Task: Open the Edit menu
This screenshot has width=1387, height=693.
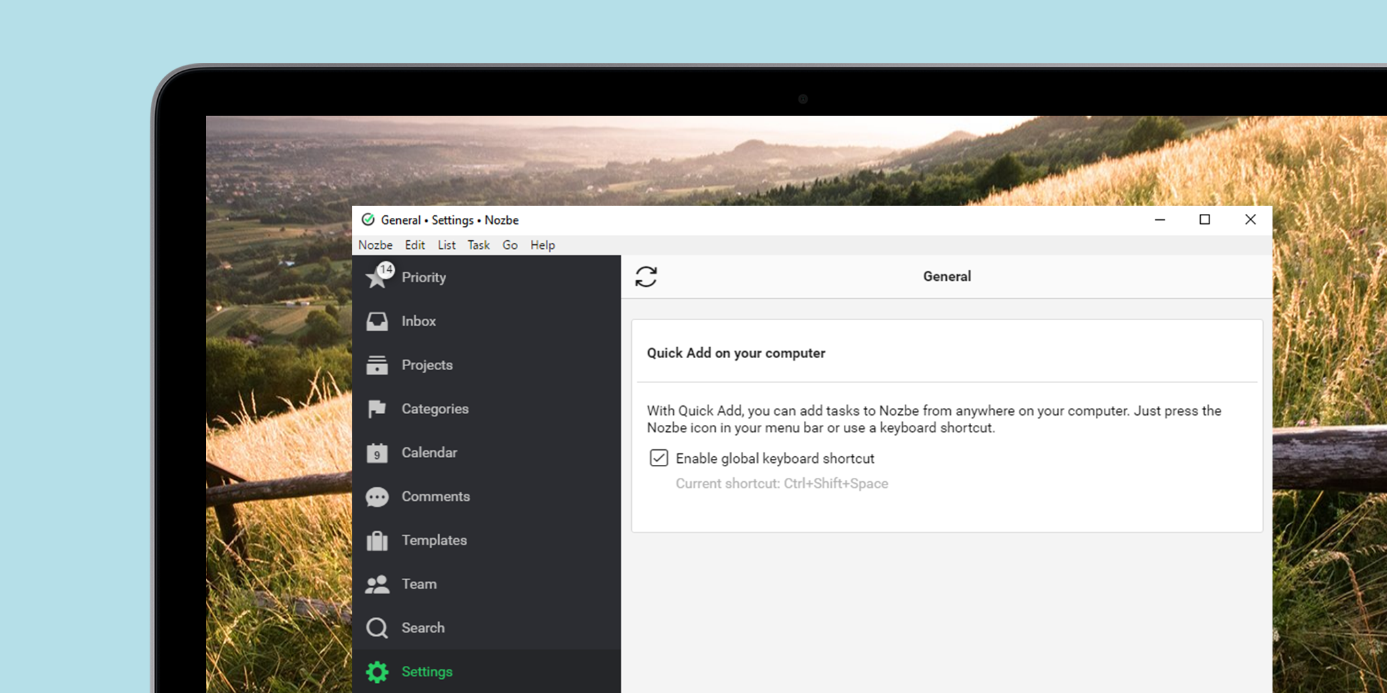Action: pos(415,245)
